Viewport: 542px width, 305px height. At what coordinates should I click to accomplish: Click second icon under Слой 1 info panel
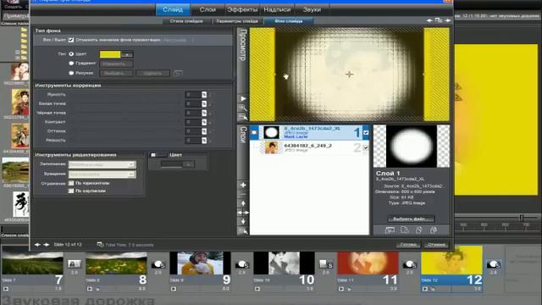tap(405, 230)
